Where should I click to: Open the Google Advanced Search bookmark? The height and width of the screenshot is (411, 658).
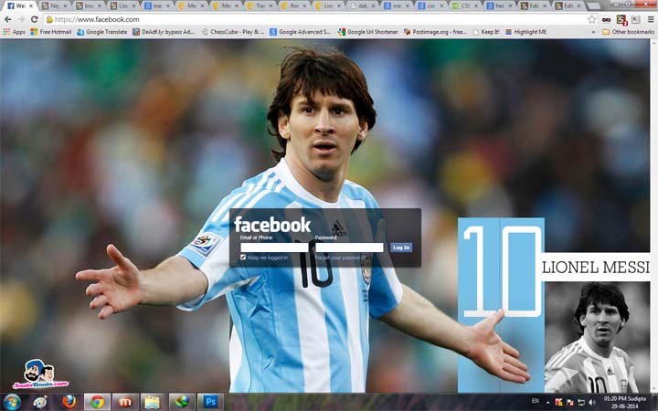[301, 32]
